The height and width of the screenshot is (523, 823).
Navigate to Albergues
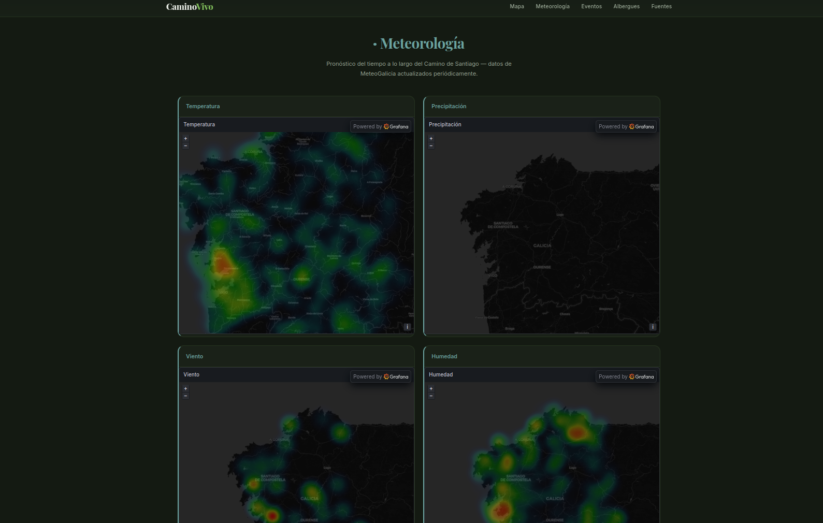627,7
